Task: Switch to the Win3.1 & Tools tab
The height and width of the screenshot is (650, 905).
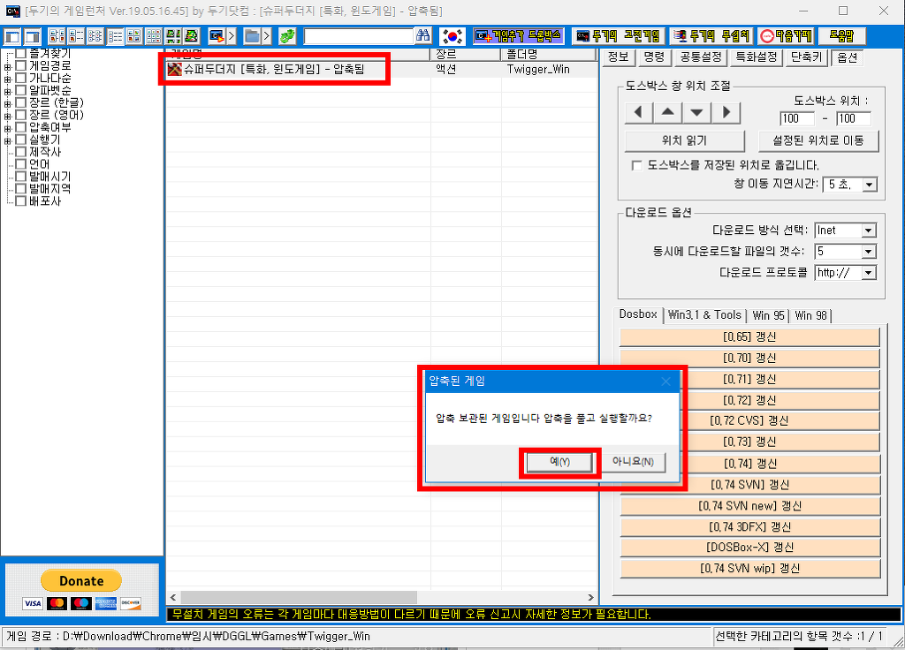Action: click(704, 315)
